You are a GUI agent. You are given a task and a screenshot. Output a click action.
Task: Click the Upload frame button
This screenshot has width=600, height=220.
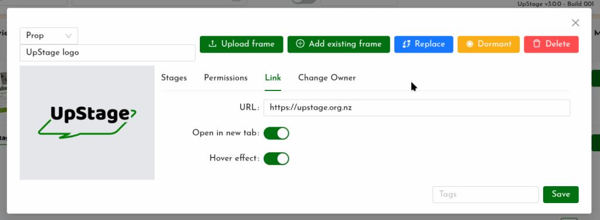241,44
